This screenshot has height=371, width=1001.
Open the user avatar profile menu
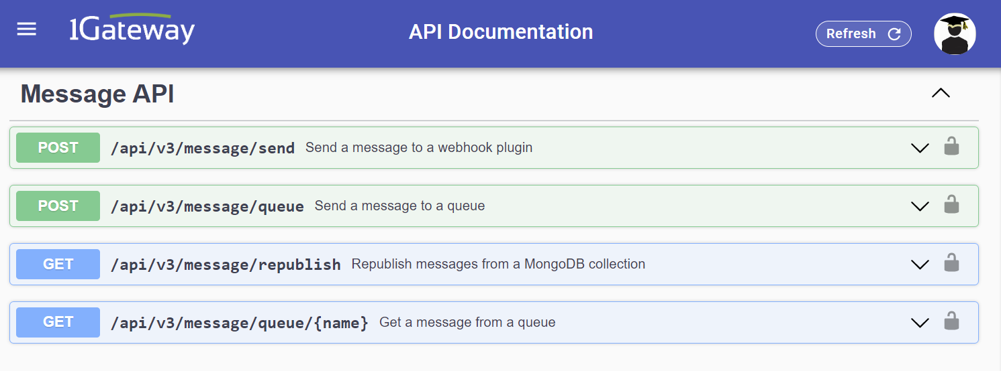[954, 33]
